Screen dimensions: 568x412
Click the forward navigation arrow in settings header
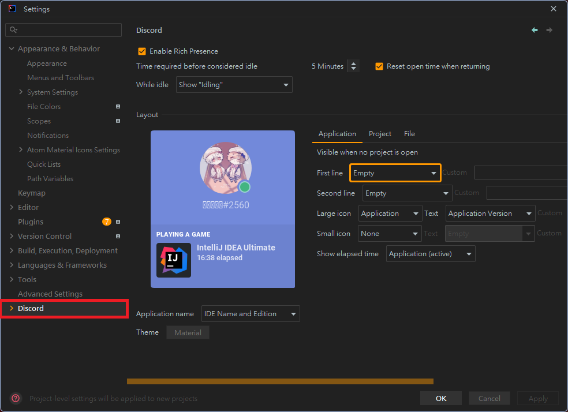[x=549, y=29]
